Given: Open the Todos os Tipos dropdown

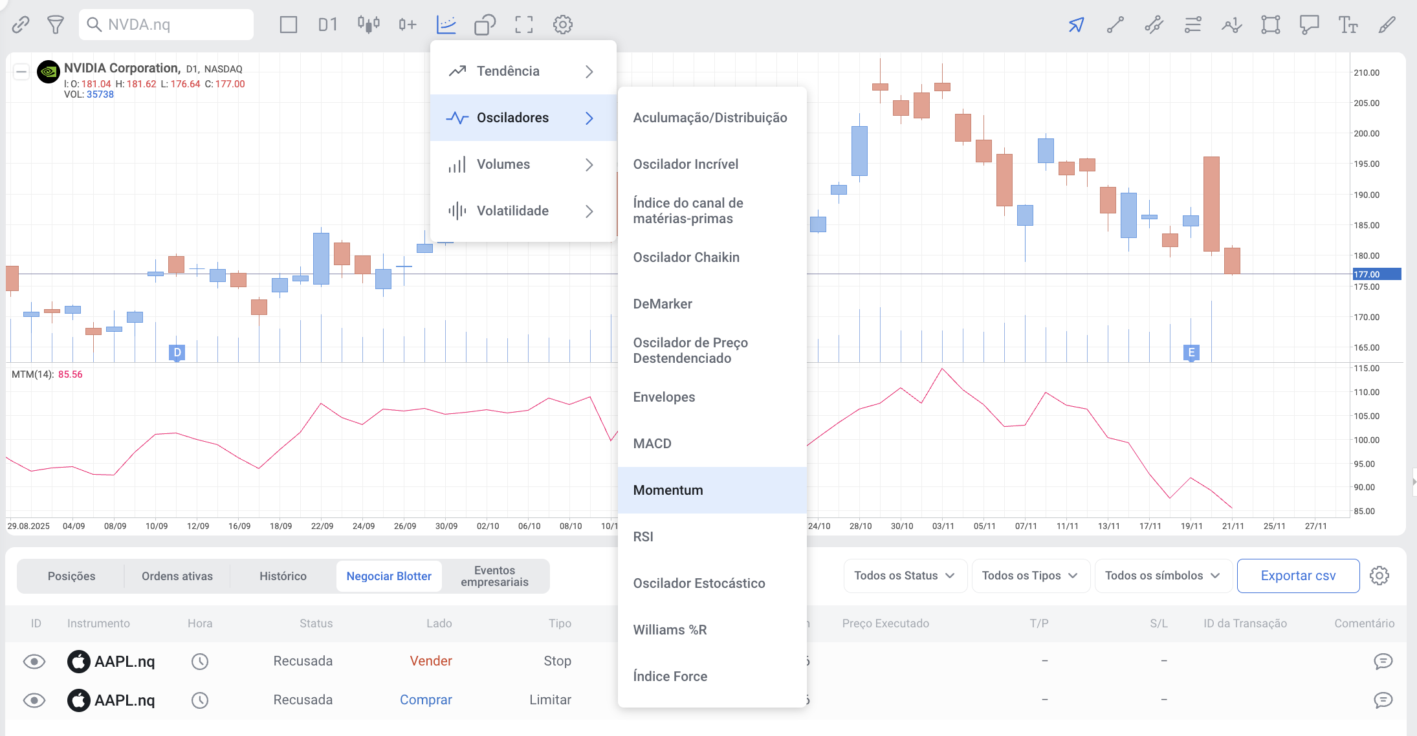Looking at the screenshot, I should 1029,576.
